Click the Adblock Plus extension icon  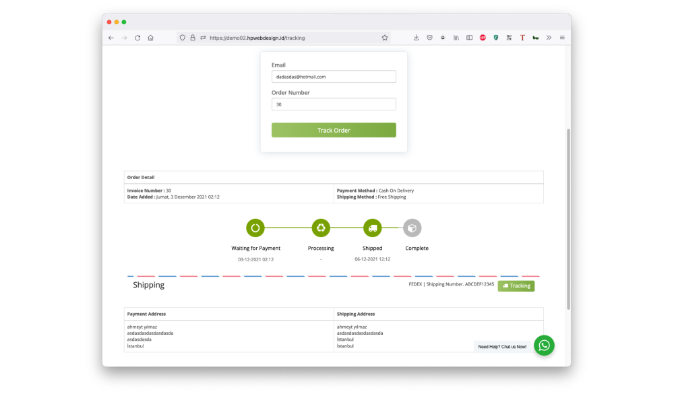(x=483, y=38)
